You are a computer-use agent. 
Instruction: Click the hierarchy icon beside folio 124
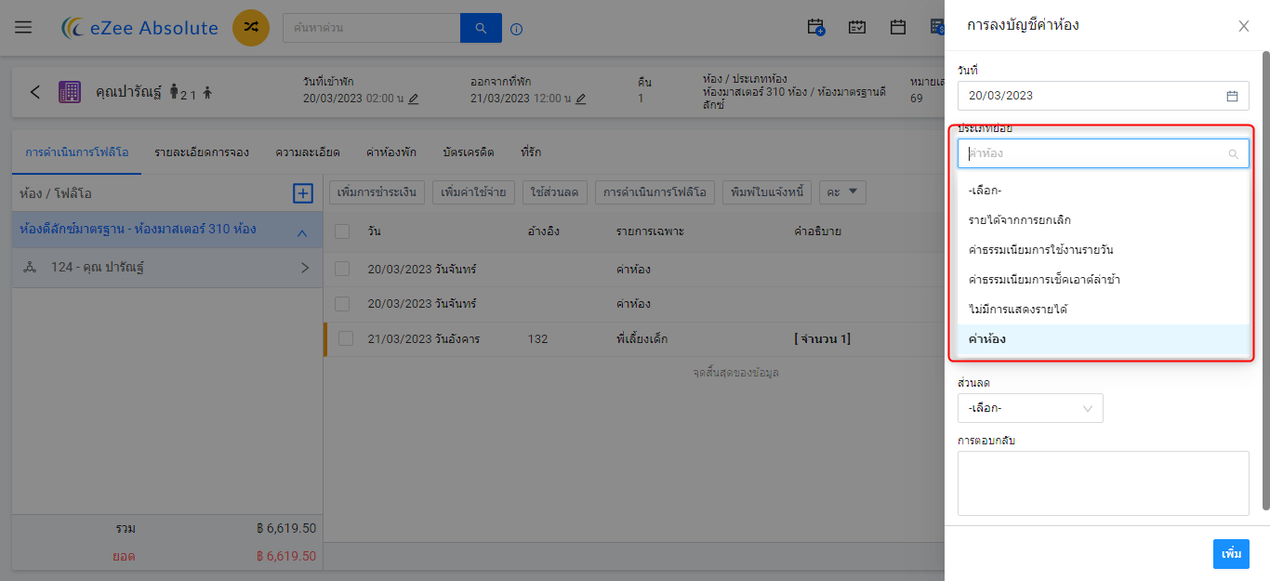(x=29, y=268)
